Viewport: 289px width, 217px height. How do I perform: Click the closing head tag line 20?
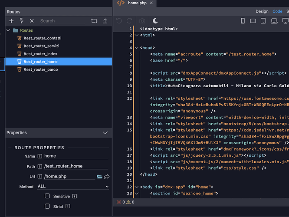point(148,174)
